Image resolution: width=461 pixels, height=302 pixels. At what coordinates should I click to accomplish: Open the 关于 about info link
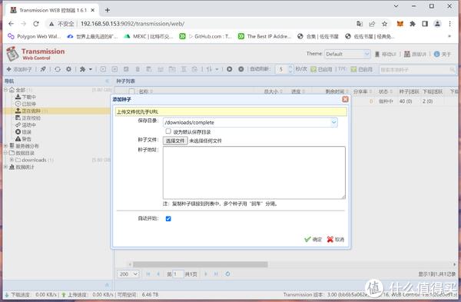pyautogui.click(x=443, y=54)
